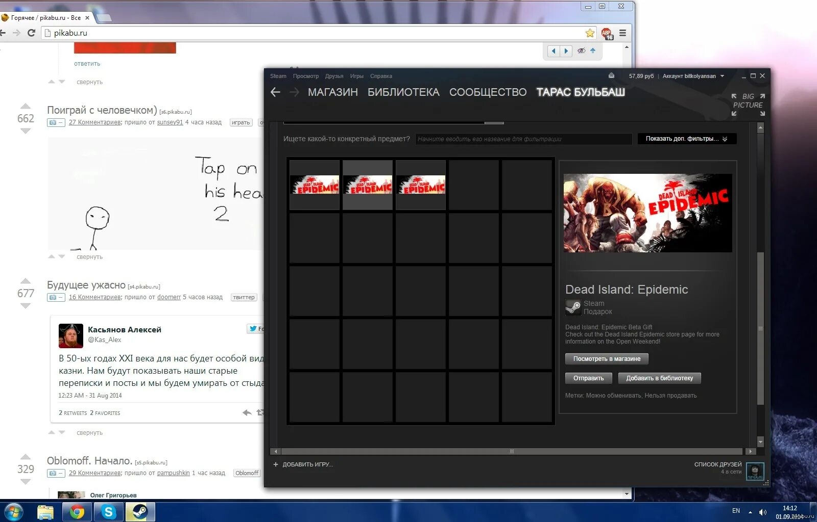Toggle the pikabu eye visibility icon

coord(581,51)
